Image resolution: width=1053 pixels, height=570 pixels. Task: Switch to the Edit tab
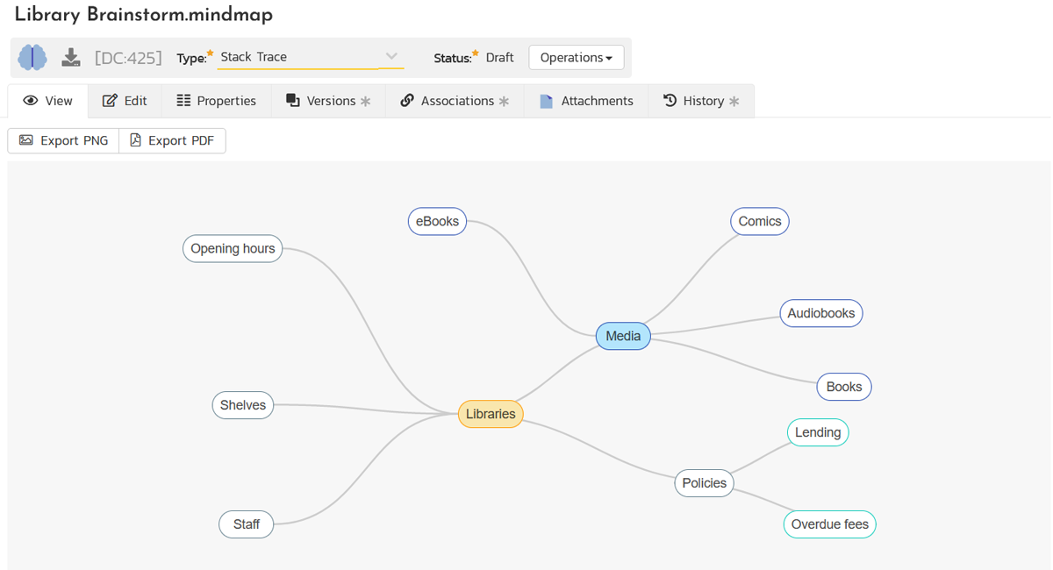[x=125, y=101]
